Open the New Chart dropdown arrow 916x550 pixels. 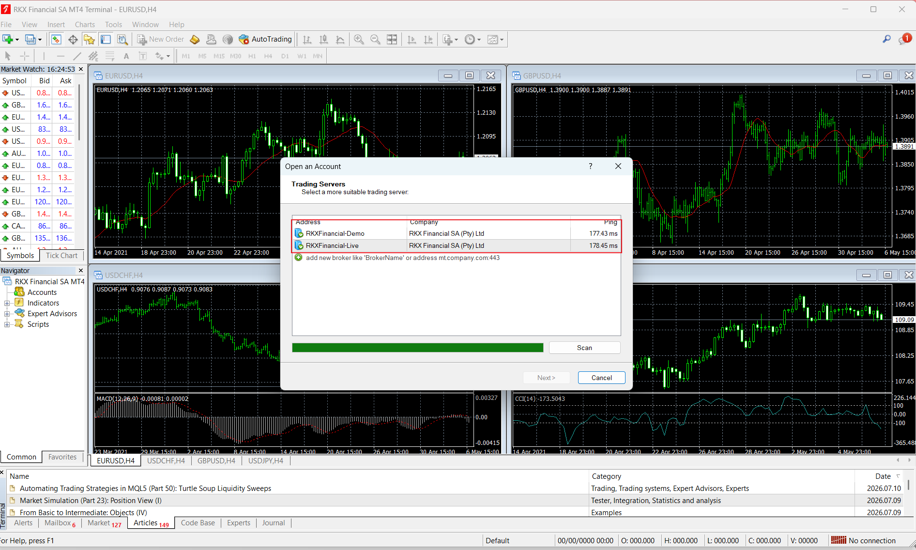(x=17, y=39)
